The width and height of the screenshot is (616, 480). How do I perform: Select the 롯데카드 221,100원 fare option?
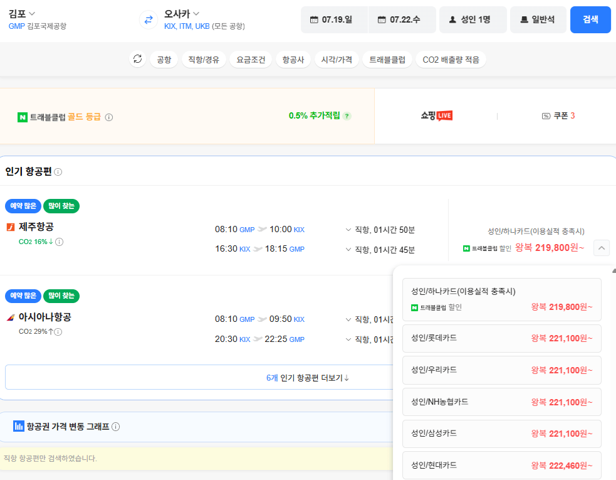pos(502,338)
